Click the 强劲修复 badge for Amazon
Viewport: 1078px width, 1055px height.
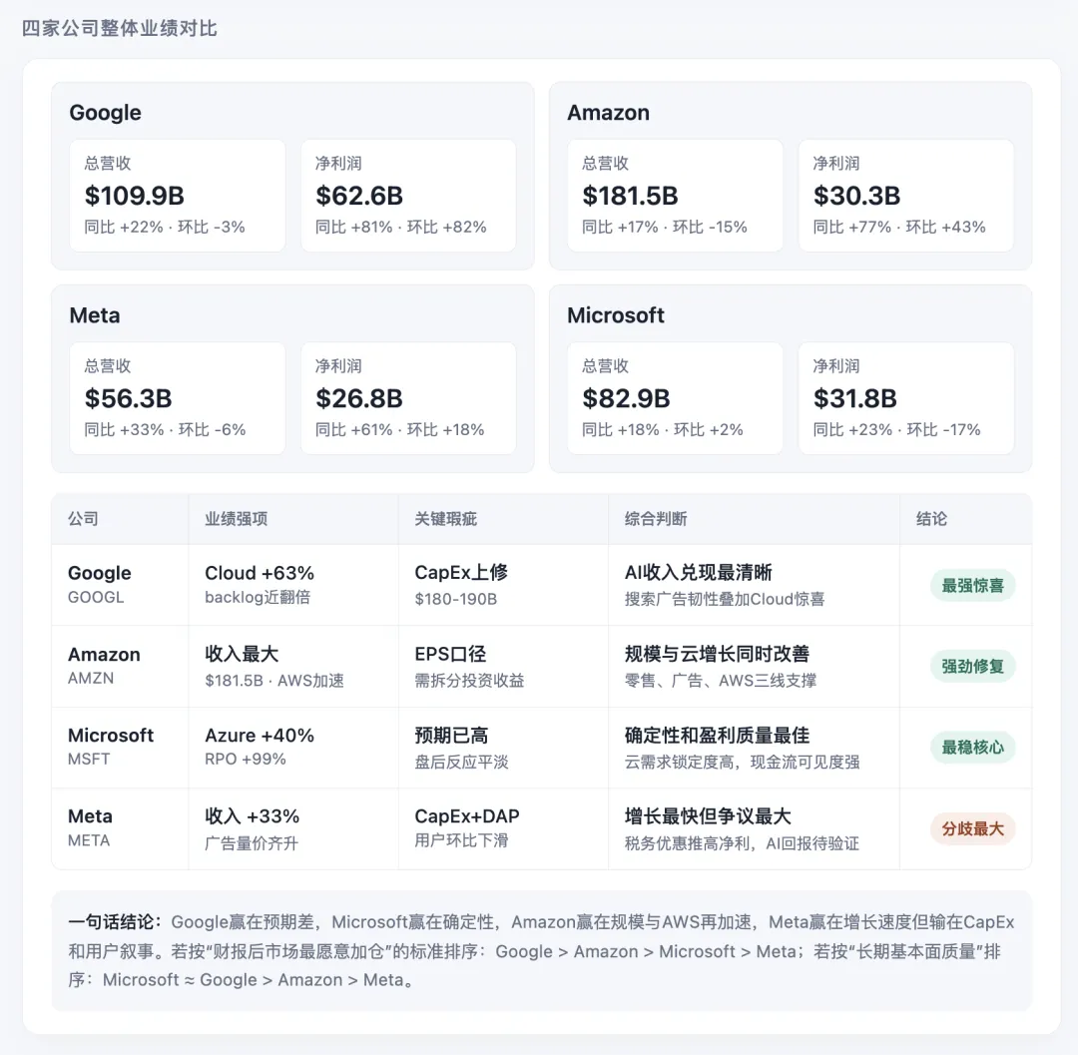972,666
